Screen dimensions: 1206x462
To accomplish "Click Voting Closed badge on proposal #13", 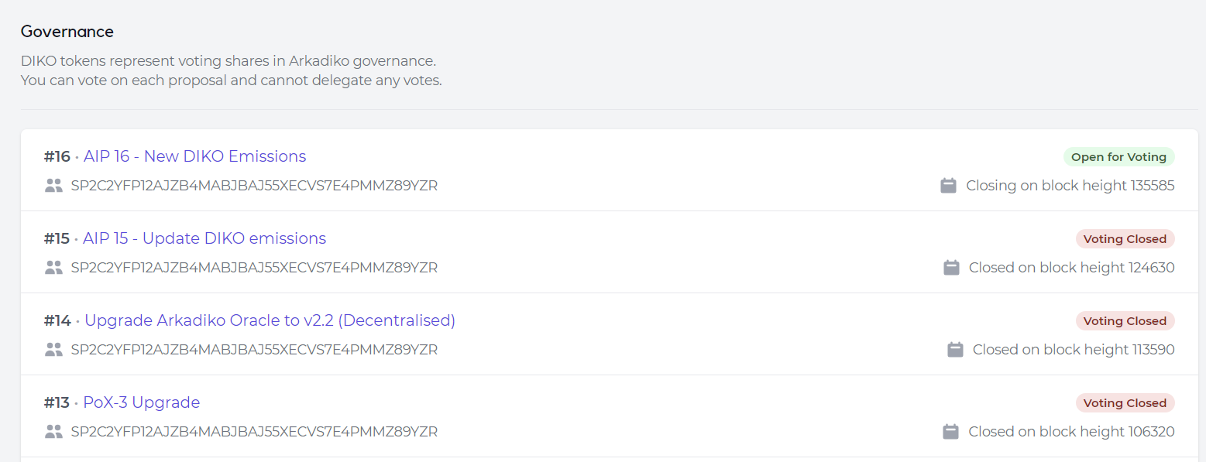I will [x=1125, y=403].
